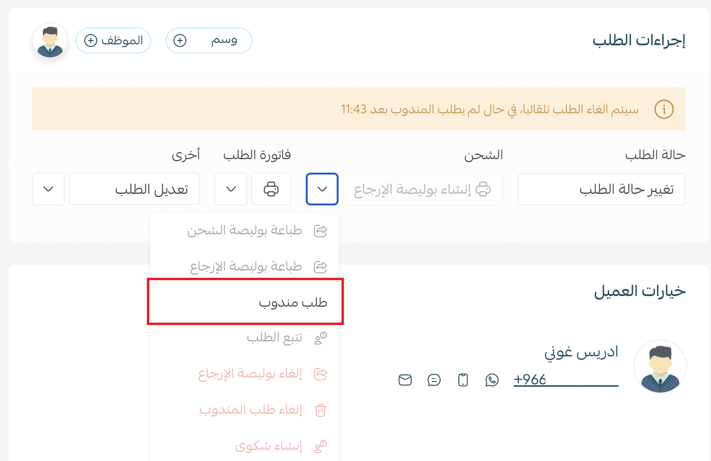
Task: Click the email envelope icon
Action: (405, 380)
